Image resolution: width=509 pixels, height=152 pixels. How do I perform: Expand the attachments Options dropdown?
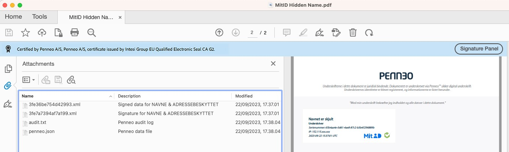[29, 80]
